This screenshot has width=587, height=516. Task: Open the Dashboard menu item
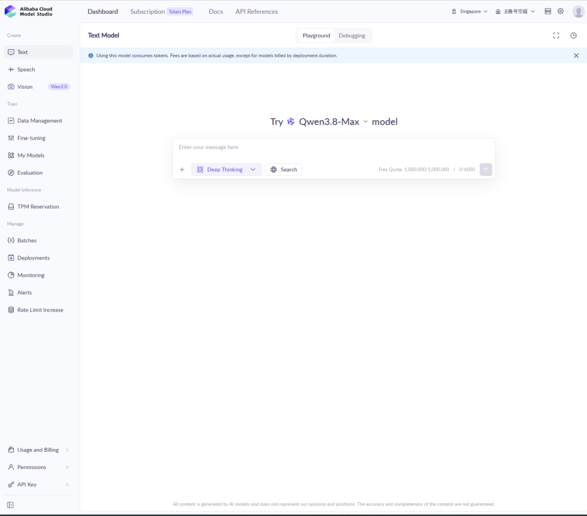tap(103, 11)
